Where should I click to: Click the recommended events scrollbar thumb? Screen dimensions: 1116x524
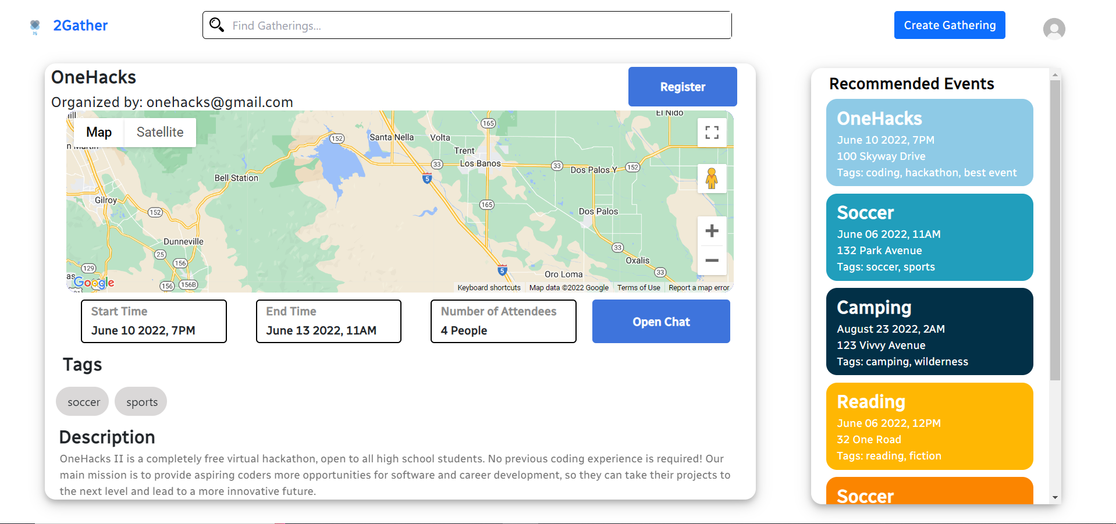(x=1055, y=230)
